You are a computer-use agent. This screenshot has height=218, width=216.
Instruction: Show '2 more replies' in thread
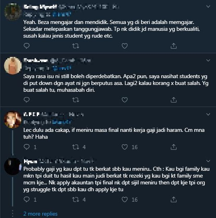point(40,214)
